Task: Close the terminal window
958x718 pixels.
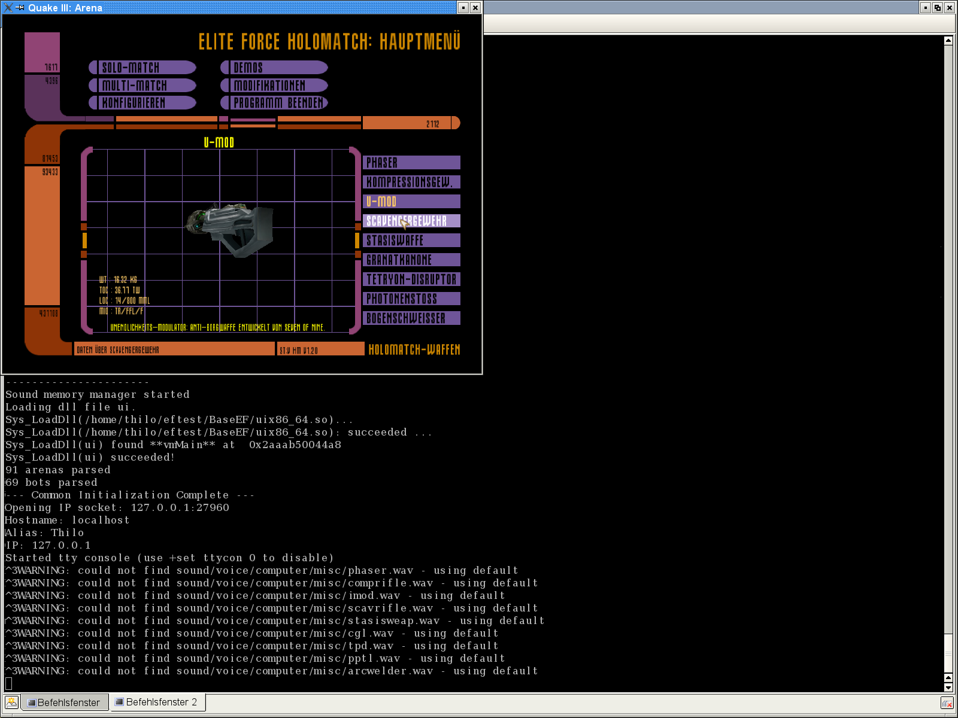Action: (949, 8)
